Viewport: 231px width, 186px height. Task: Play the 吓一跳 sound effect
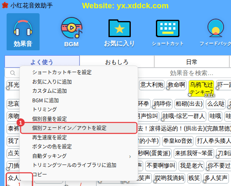point(224,85)
